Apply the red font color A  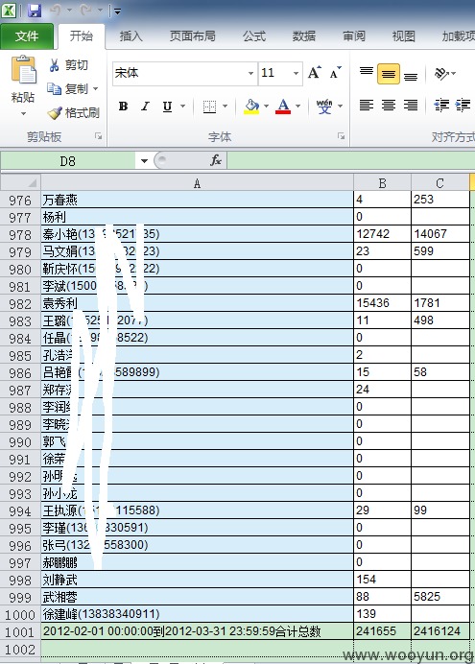coord(283,106)
